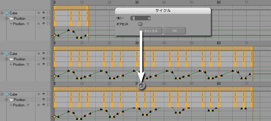The height and width of the screenshot is (121, 271).
Task: Toggle eye visibility for Position . Y in middle panel
Action: 44,64
